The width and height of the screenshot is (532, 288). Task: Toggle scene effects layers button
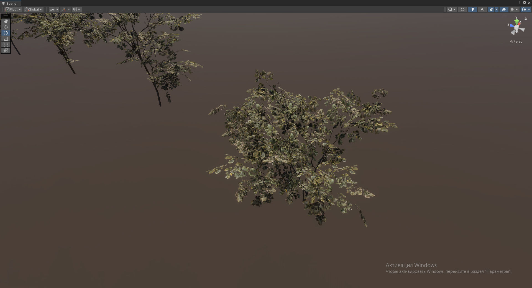point(491,9)
